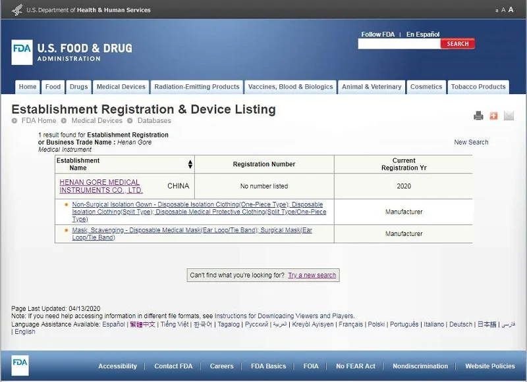Click Manufacturer in the Mask, Scavenging row
Image resolution: width=527 pixels, height=382 pixels.
point(404,234)
